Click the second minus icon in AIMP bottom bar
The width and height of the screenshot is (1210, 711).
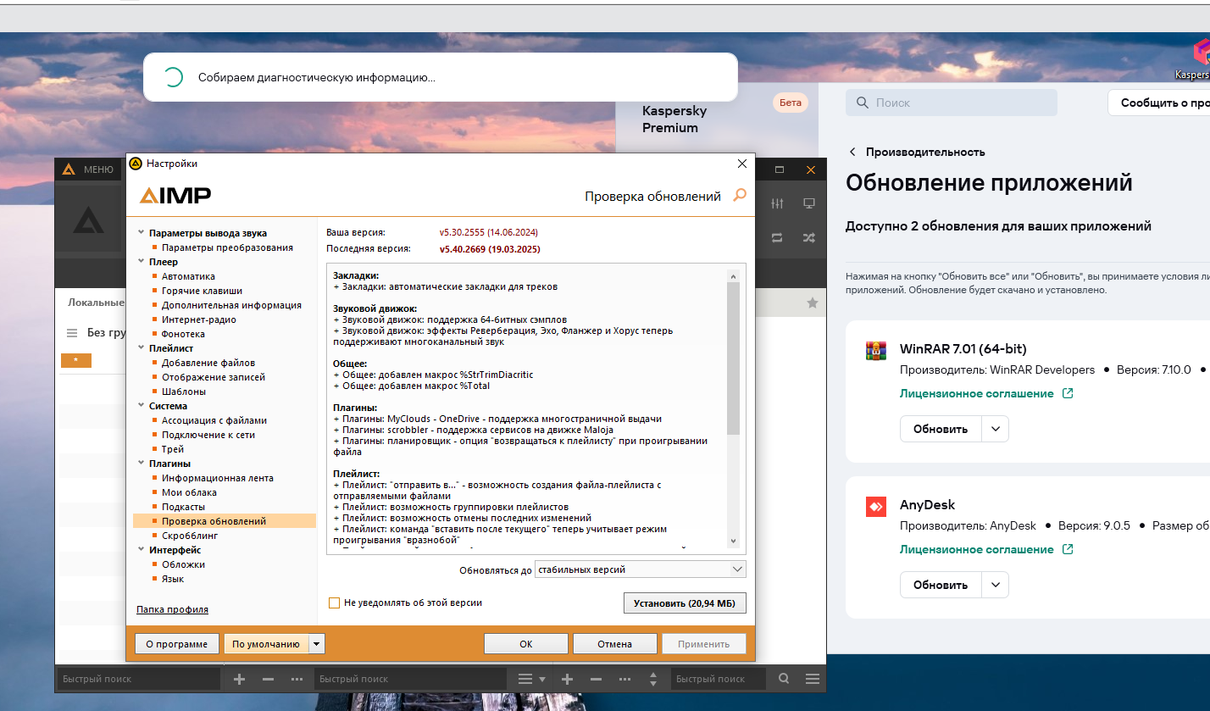click(x=596, y=679)
